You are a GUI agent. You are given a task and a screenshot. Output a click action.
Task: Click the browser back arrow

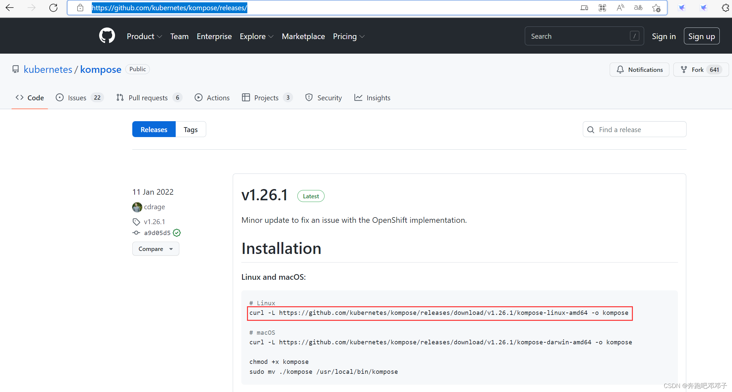point(10,8)
